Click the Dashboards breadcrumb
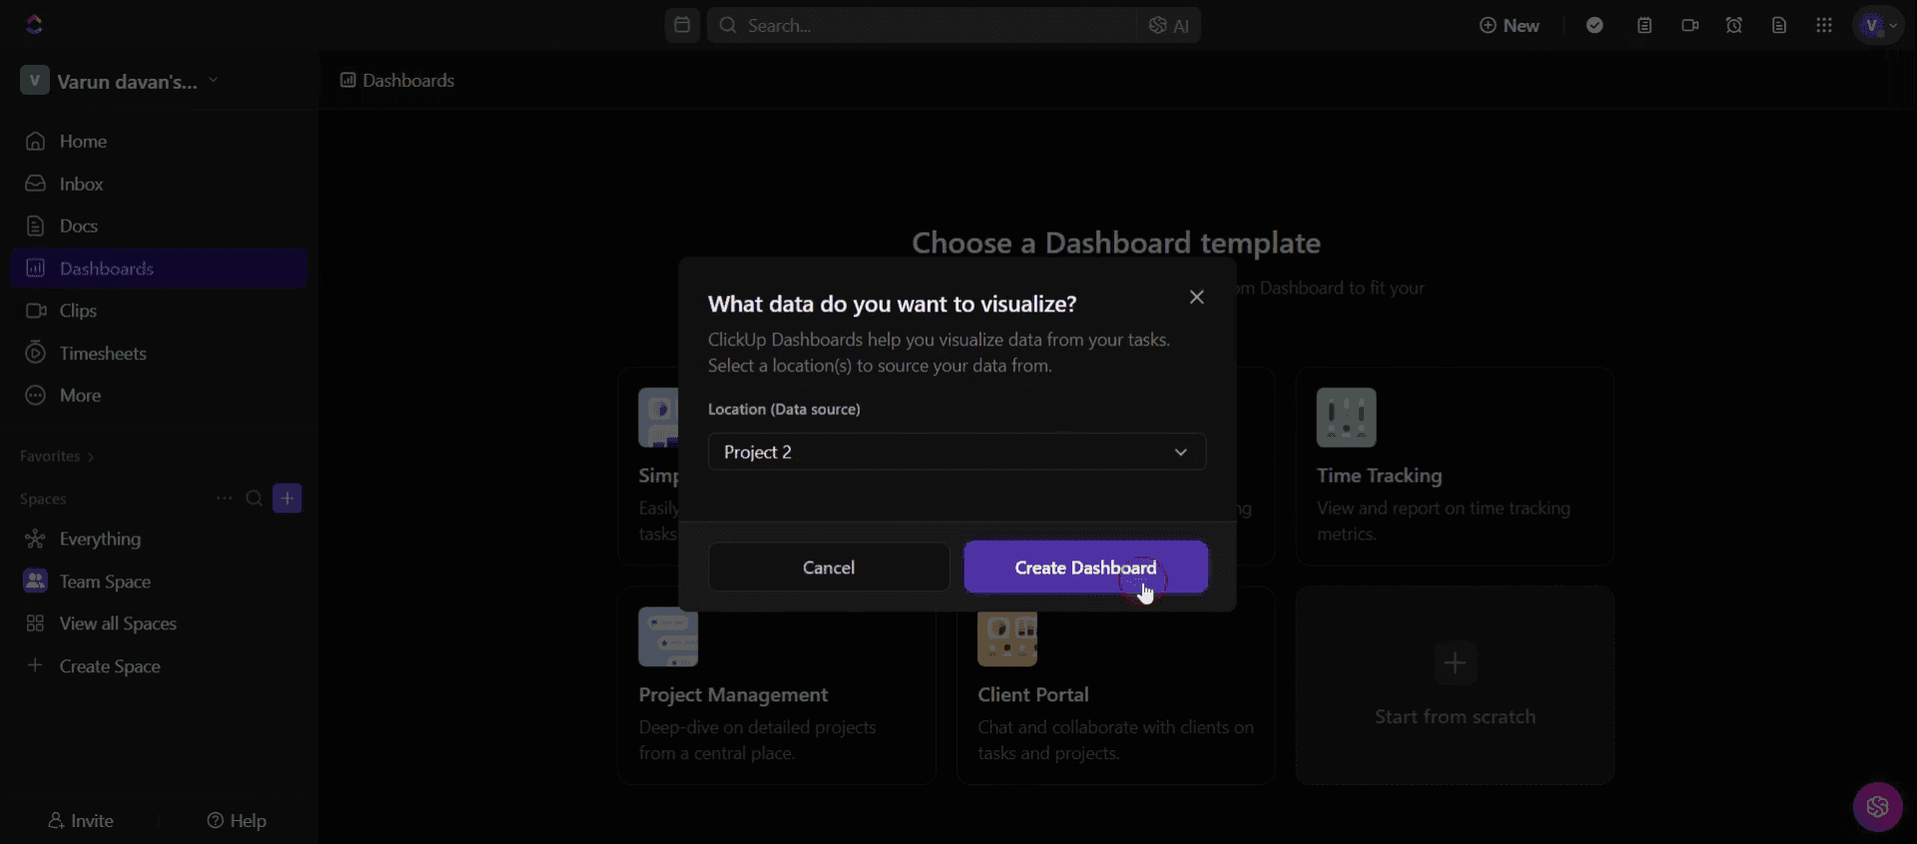The height and width of the screenshot is (844, 1917). [397, 81]
